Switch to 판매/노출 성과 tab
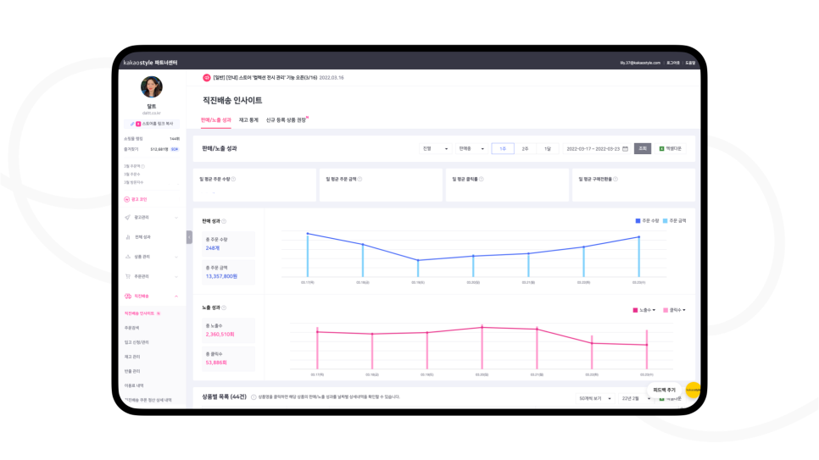Viewport: 819px width, 460px height. coord(215,120)
